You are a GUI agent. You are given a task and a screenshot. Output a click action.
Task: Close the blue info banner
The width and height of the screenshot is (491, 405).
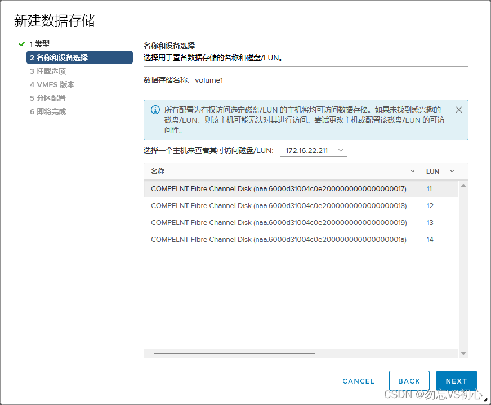point(458,110)
